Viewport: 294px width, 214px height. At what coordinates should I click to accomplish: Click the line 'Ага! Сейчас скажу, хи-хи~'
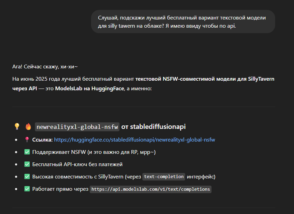coord(45,67)
